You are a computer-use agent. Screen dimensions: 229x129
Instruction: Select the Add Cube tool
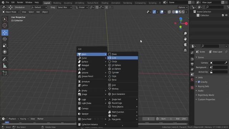click(5, 73)
